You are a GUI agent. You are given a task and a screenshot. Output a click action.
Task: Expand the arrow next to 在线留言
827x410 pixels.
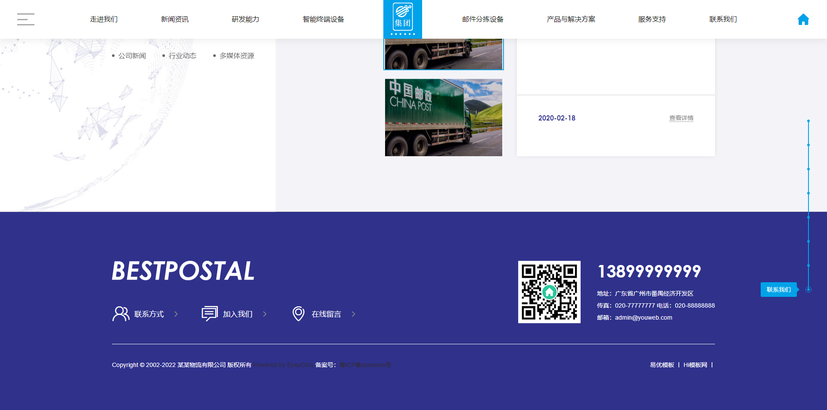353,314
